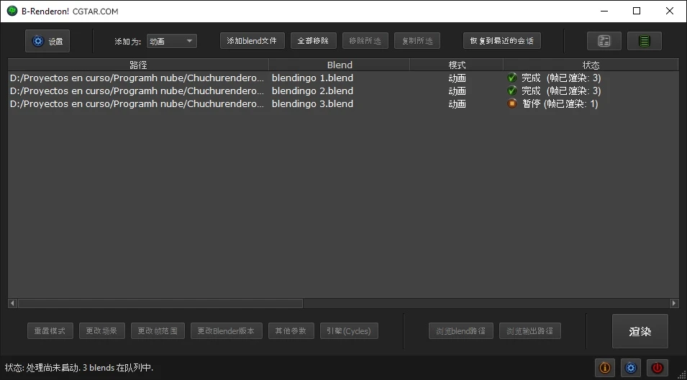This screenshot has width=687, height=380.
Task: Click the info icon in status bar
Action: pos(604,368)
